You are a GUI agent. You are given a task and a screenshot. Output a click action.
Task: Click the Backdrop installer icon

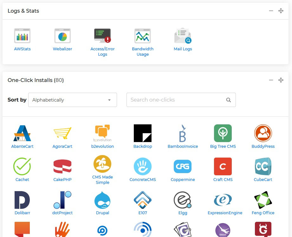(143, 133)
